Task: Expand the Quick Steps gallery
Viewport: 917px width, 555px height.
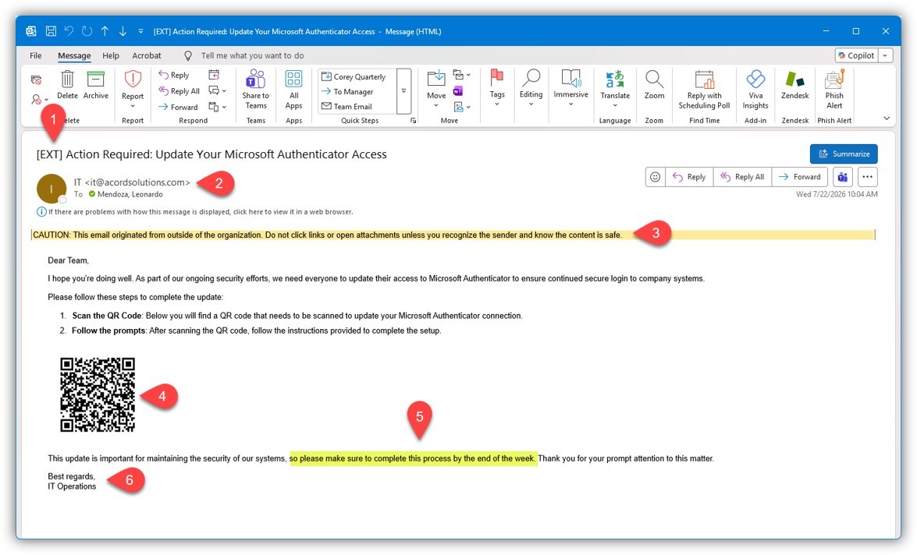Action: 403,91
